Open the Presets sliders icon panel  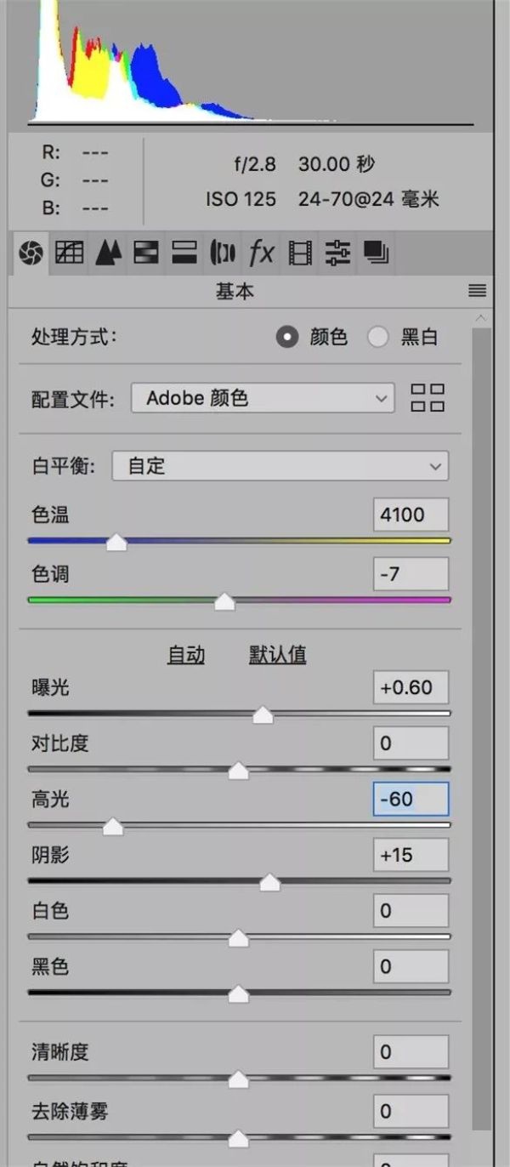point(337,252)
